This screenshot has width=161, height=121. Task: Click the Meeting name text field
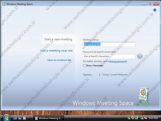pyautogui.click(x=109, y=44)
